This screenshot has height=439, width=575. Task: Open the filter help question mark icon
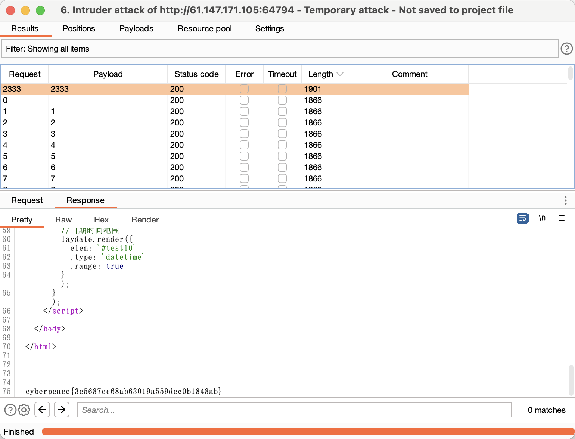pos(566,49)
